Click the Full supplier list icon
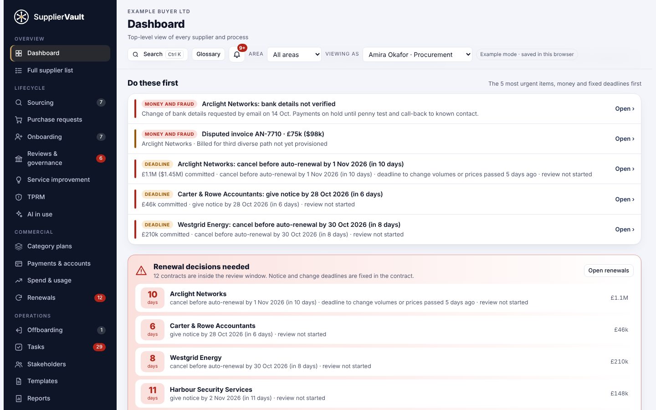656x410 pixels. click(19, 71)
